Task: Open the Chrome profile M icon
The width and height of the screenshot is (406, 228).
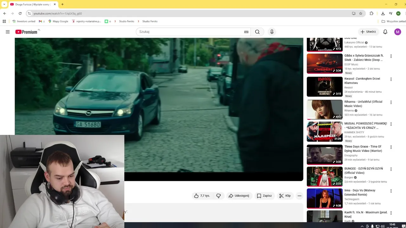Action: pos(398,13)
